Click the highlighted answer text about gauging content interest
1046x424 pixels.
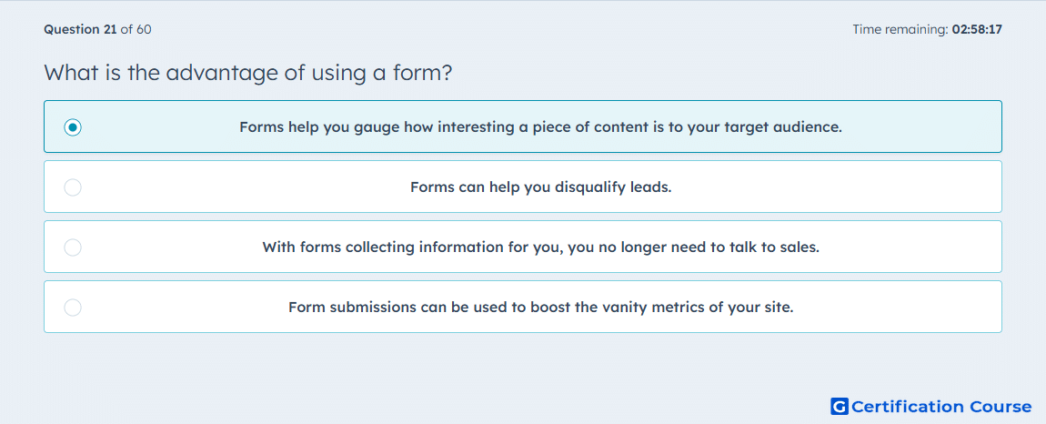pos(540,126)
